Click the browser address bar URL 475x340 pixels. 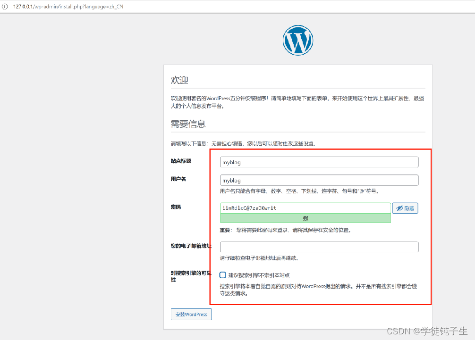(x=68, y=6)
